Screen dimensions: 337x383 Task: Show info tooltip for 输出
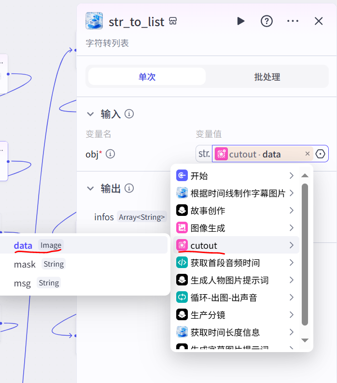pyautogui.click(x=129, y=188)
